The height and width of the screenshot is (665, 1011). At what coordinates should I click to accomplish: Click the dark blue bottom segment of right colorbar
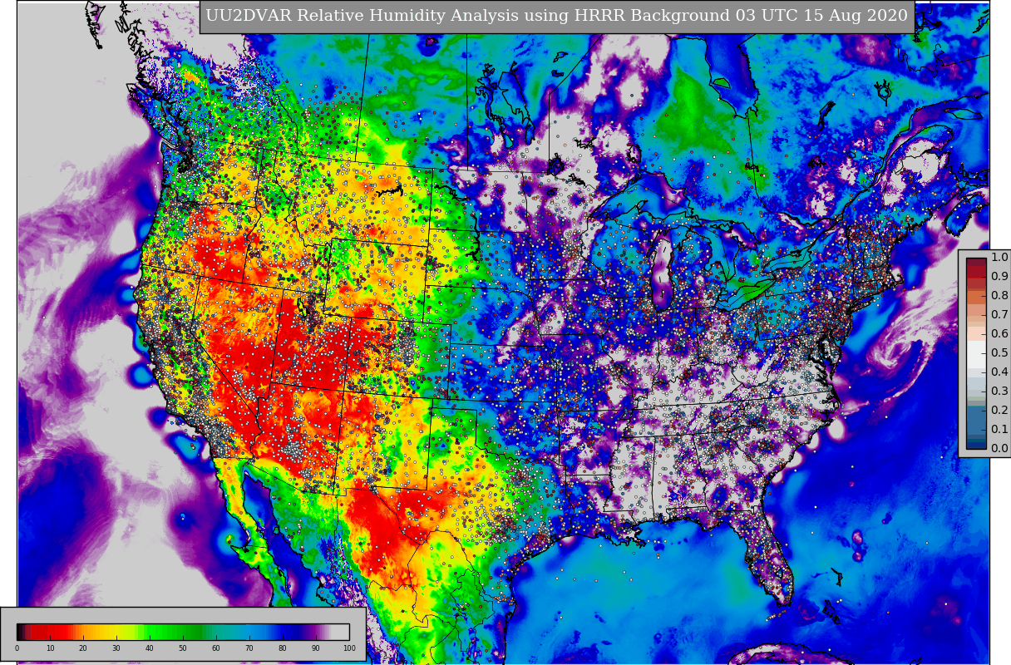976,444
